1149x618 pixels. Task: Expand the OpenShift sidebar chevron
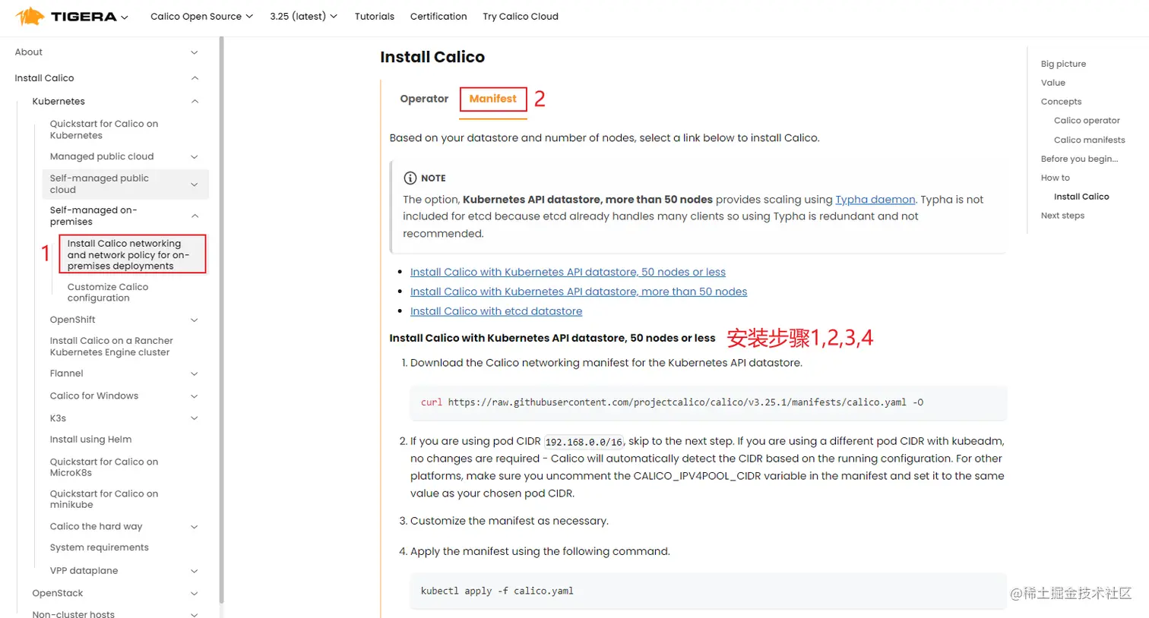[x=195, y=320]
